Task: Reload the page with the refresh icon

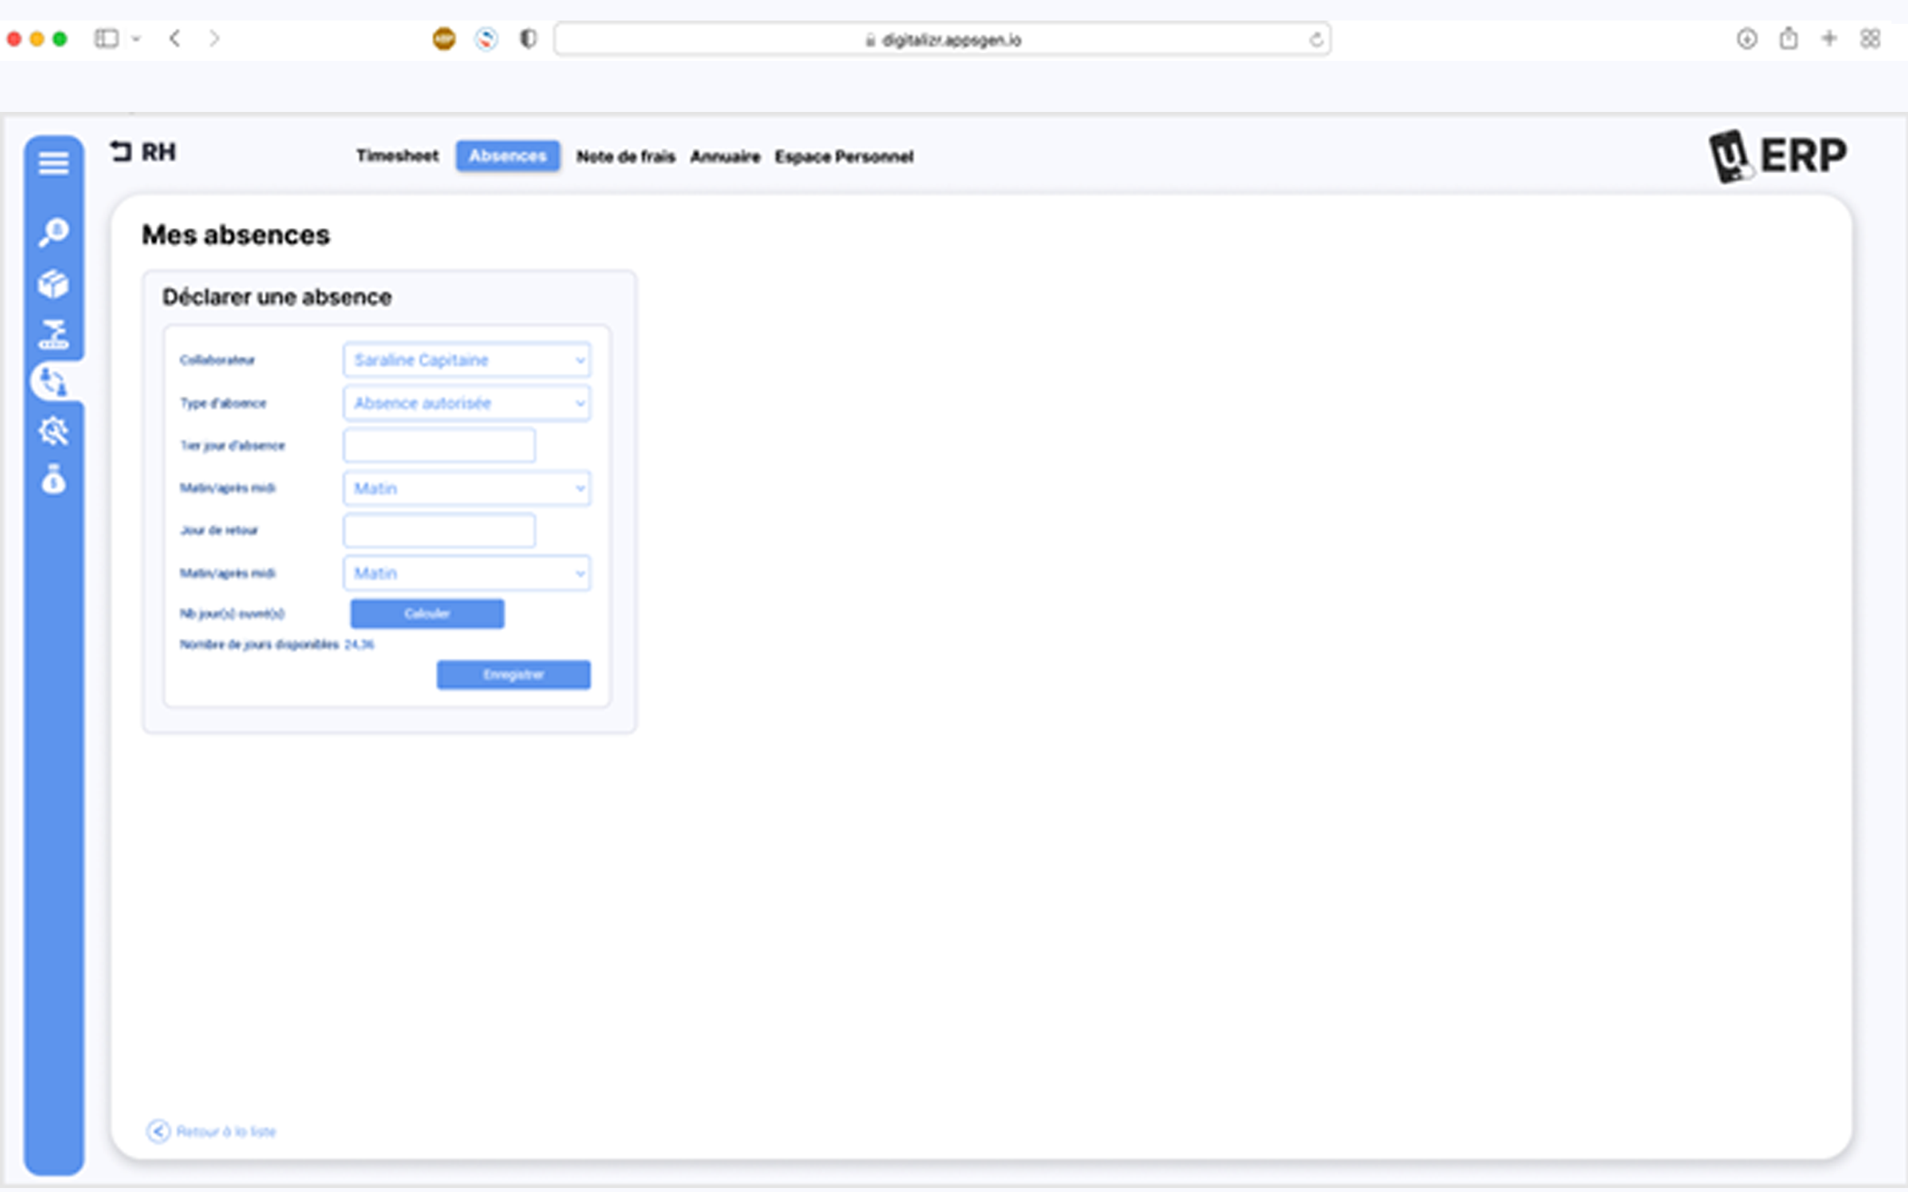Action: point(1316,40)
